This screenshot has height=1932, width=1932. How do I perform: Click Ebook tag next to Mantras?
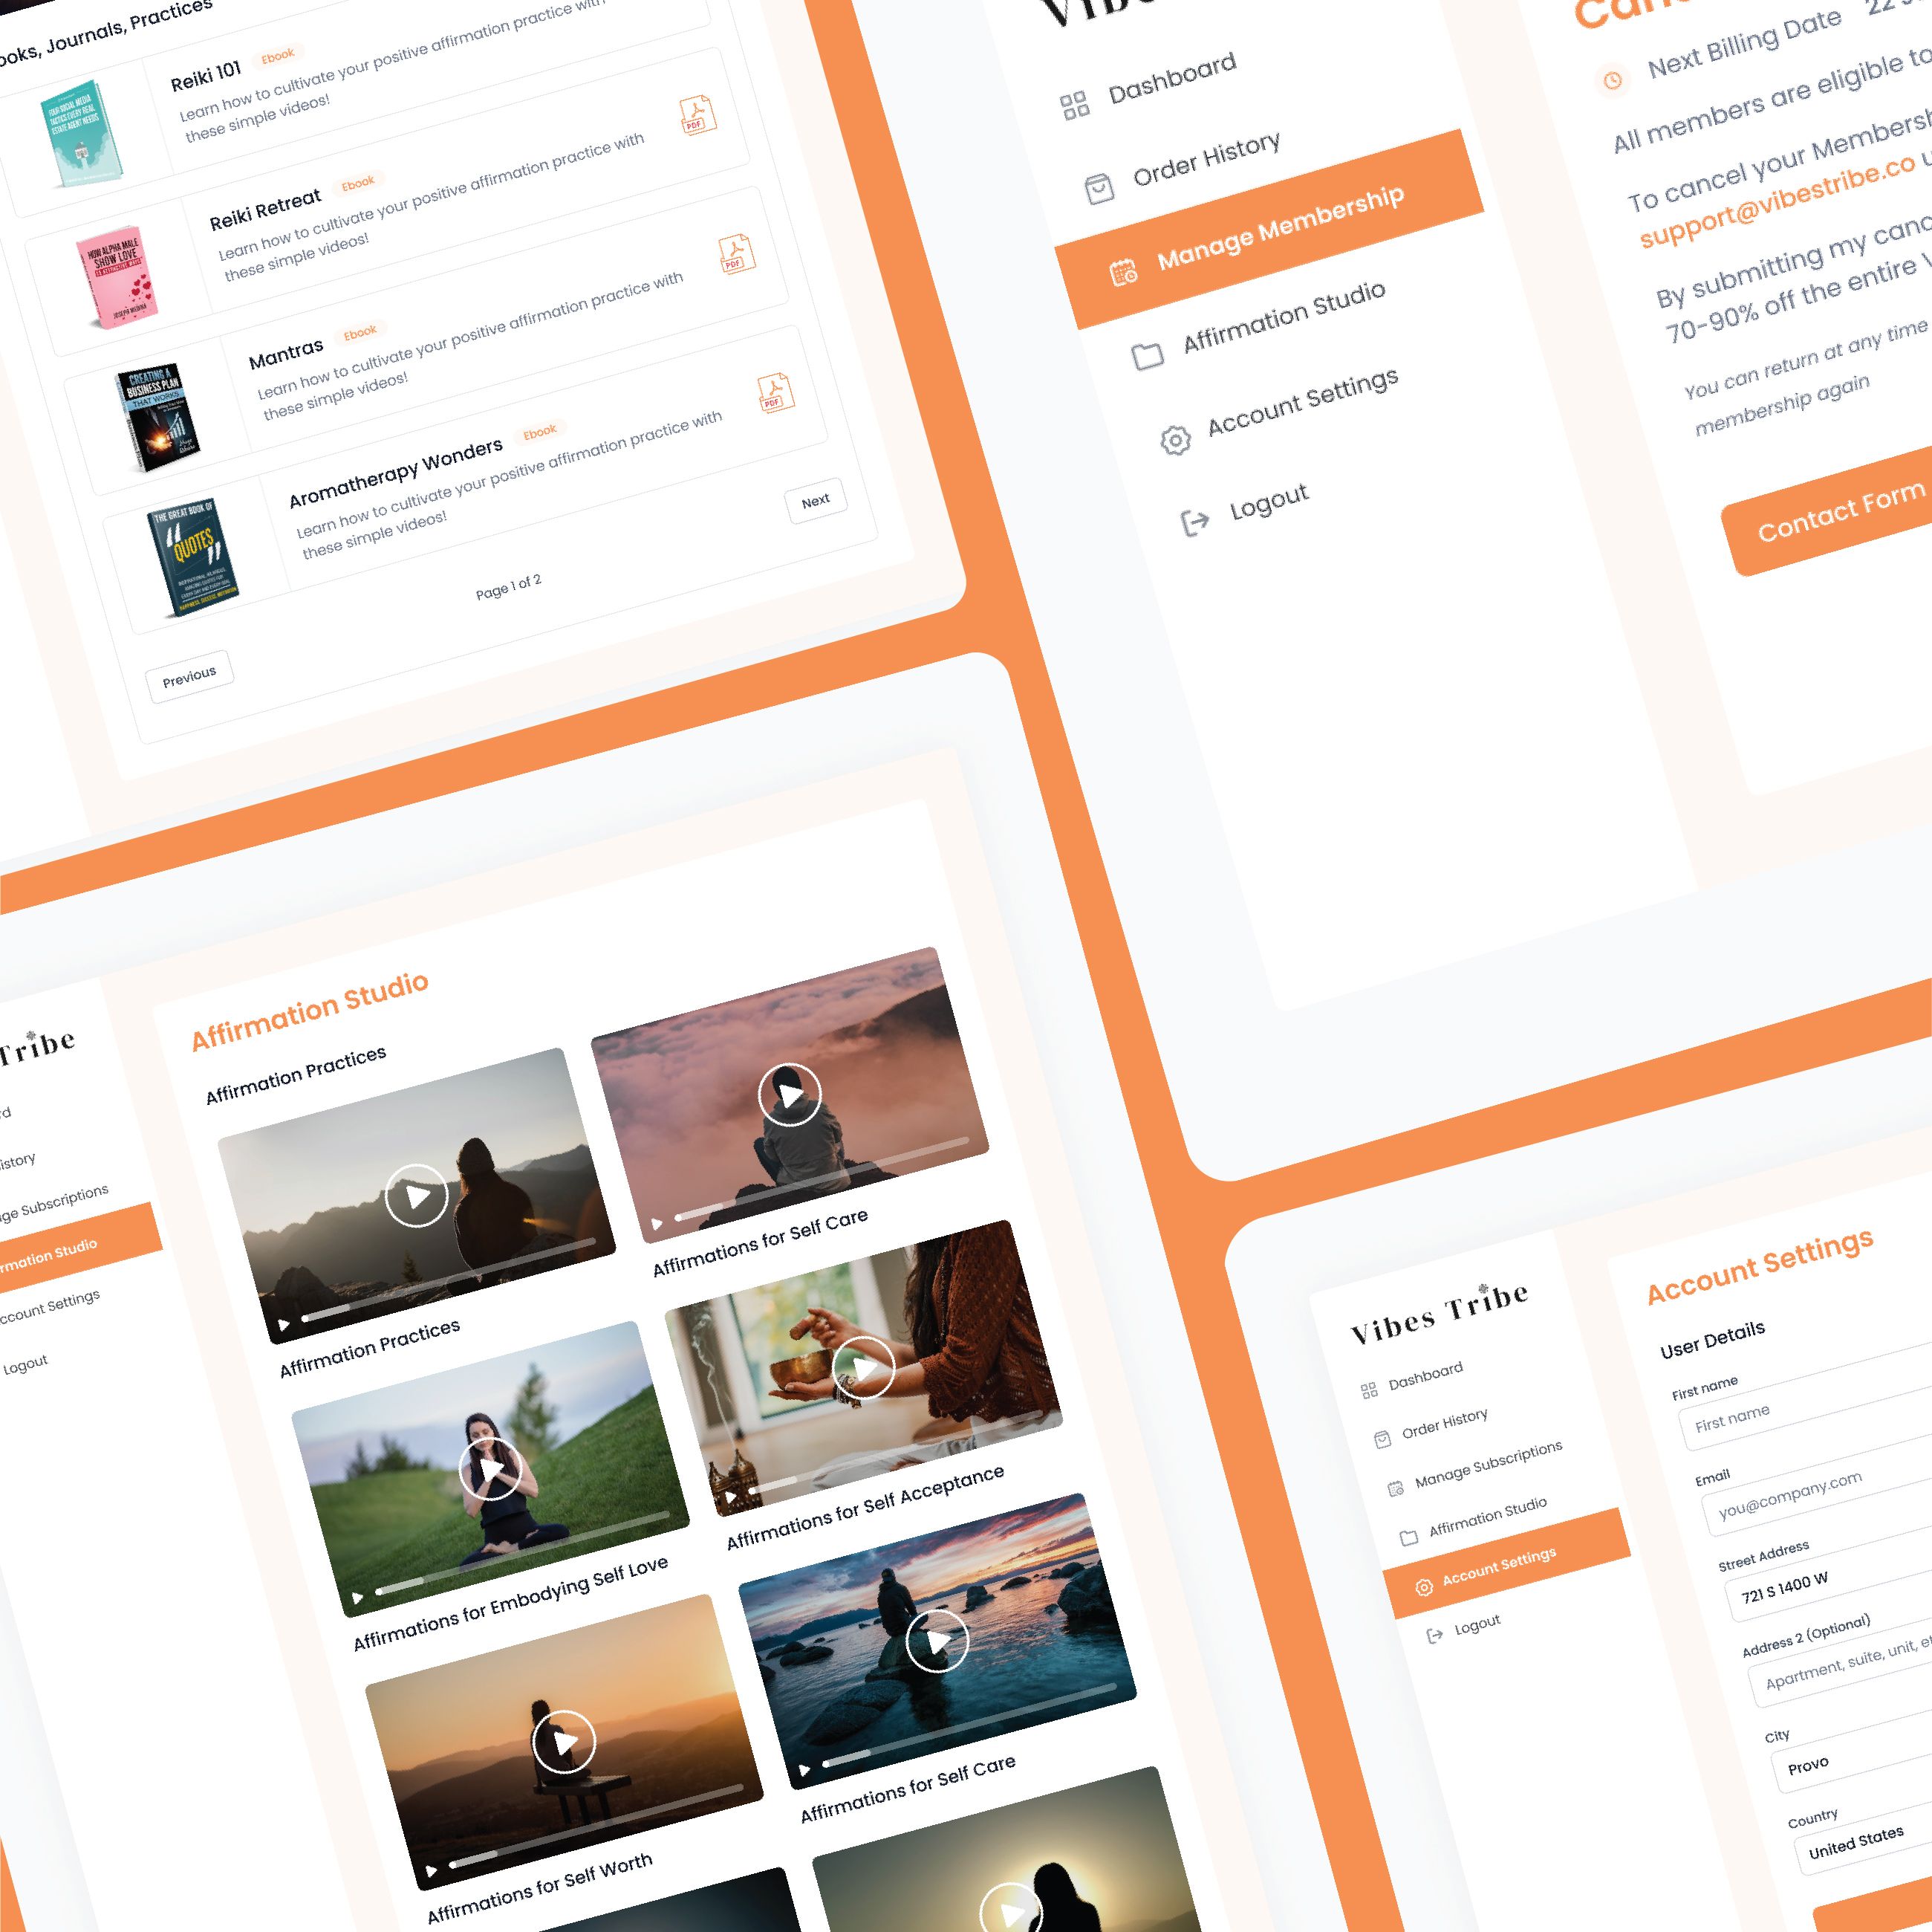pos(360,332)
